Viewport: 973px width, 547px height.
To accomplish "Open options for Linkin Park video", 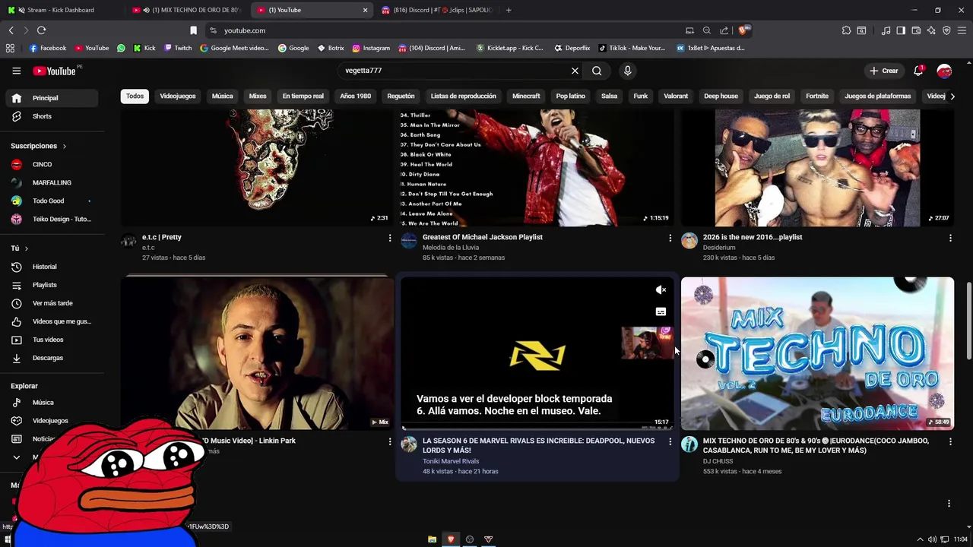I will pyautogui.click(x=390, y=441).
